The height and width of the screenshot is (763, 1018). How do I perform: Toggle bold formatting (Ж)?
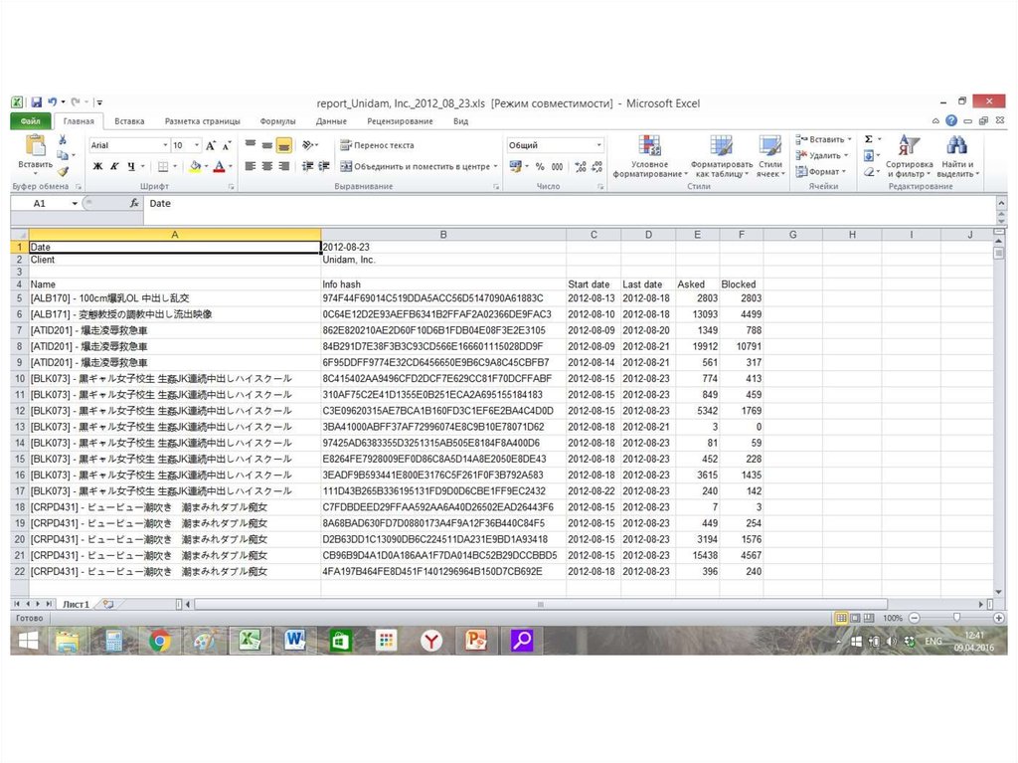point(97,166)
